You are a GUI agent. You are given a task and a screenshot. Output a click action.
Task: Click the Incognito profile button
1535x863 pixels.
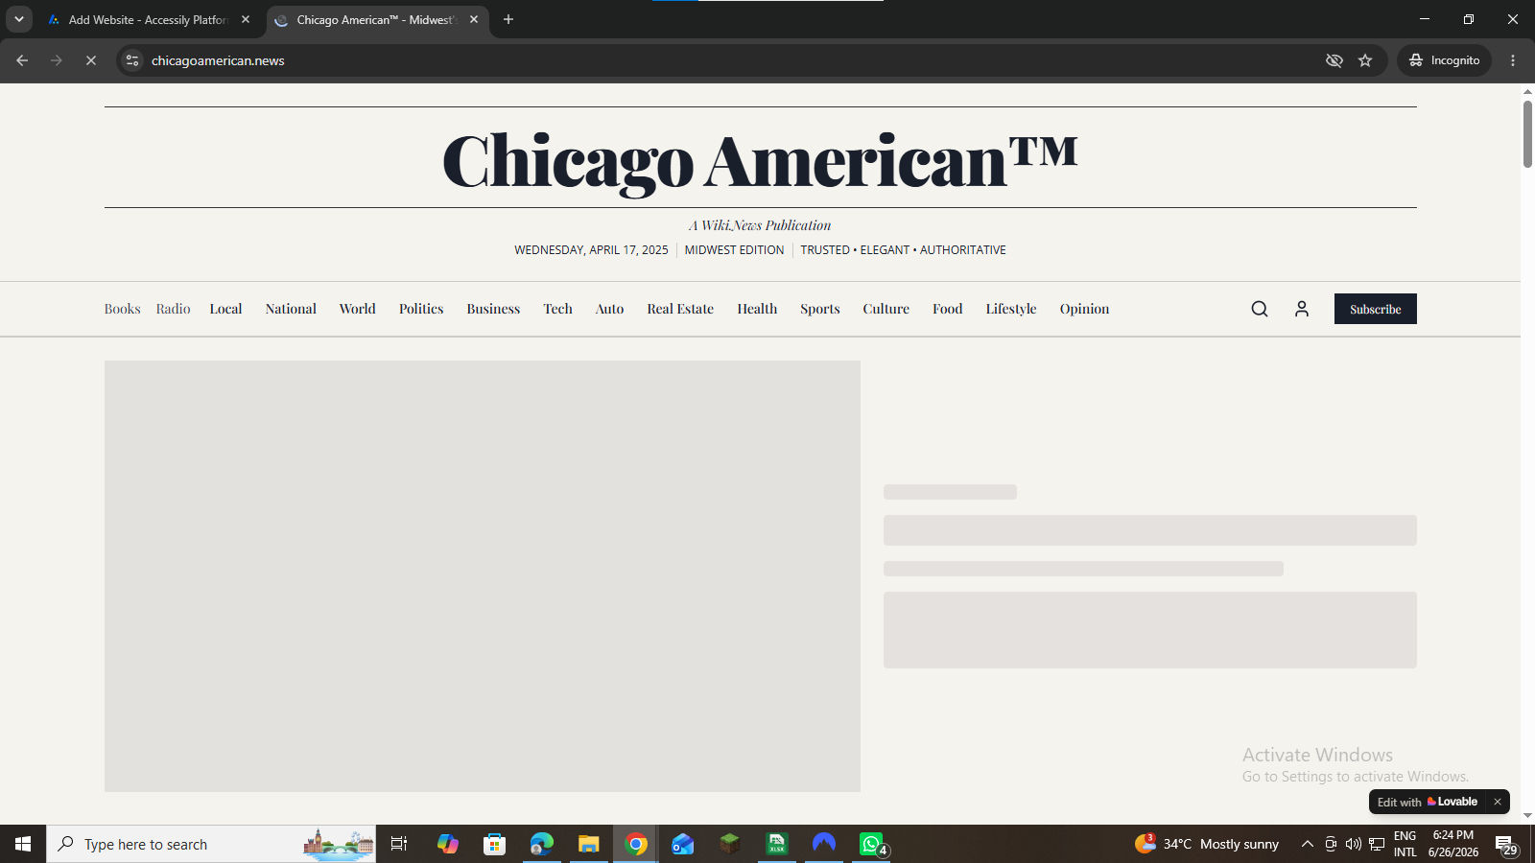click(x=1444, y=60)
